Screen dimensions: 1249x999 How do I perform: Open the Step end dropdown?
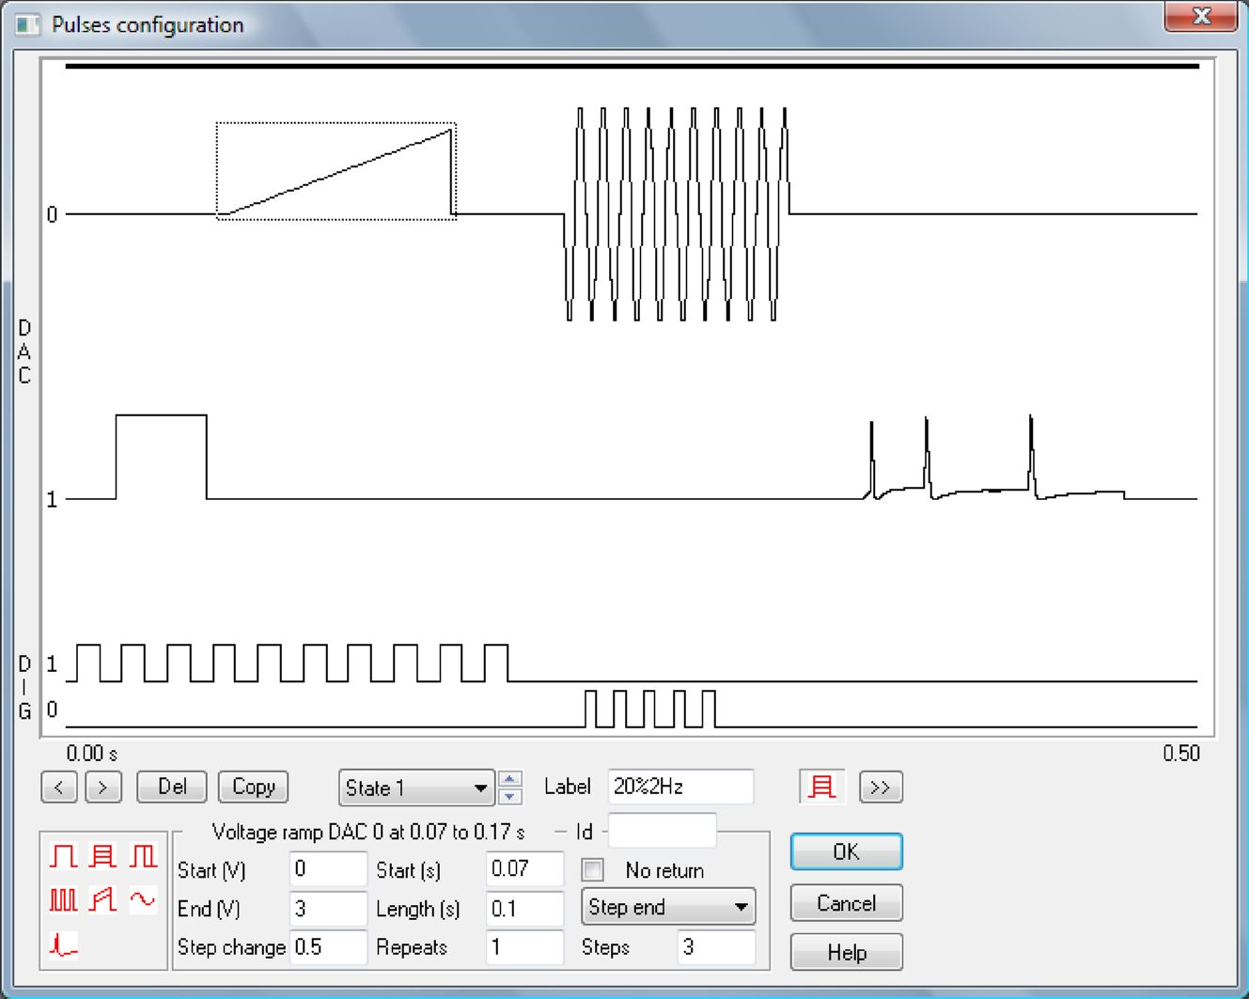pyautogui.click(x=666, y=907)
